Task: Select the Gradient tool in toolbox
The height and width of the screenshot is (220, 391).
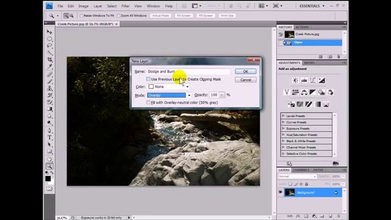Action: coord(49,109)
